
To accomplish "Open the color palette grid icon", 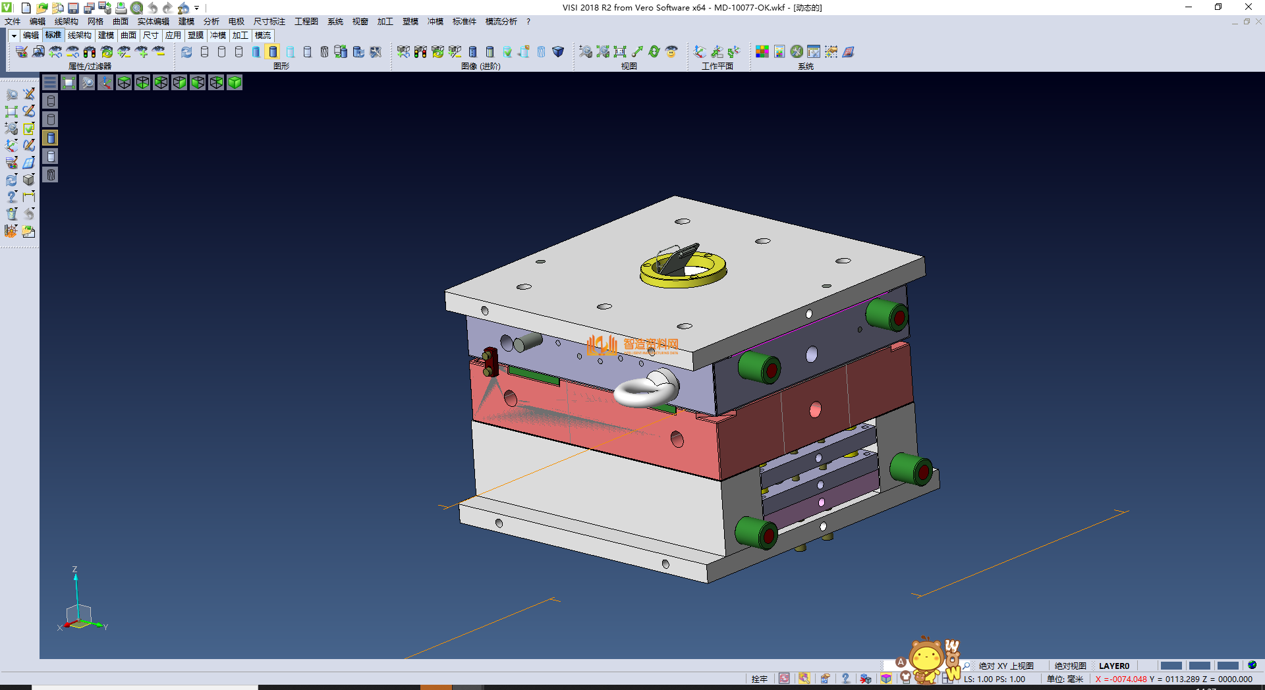I will click(762, 52).
